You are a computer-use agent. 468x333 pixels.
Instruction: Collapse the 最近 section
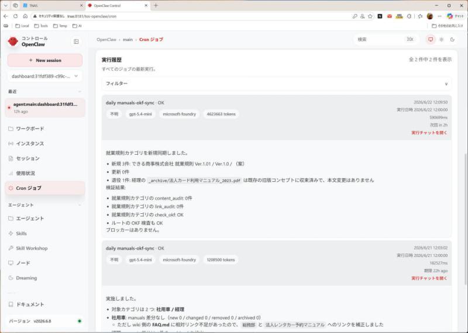coord(80,92)
